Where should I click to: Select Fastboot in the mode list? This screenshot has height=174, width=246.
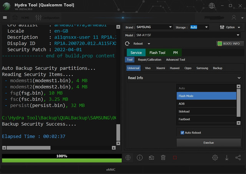click(x=206, y=119)
